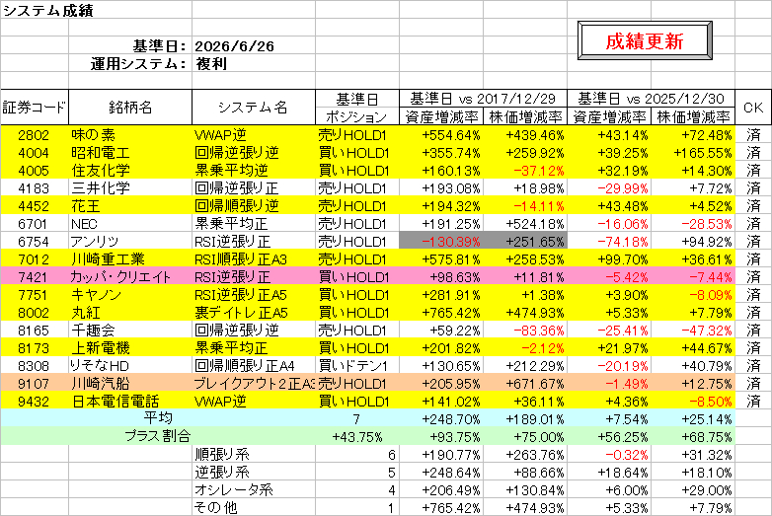Click the システム名 column header
772x516 pixels.
(x=254, y=108)
